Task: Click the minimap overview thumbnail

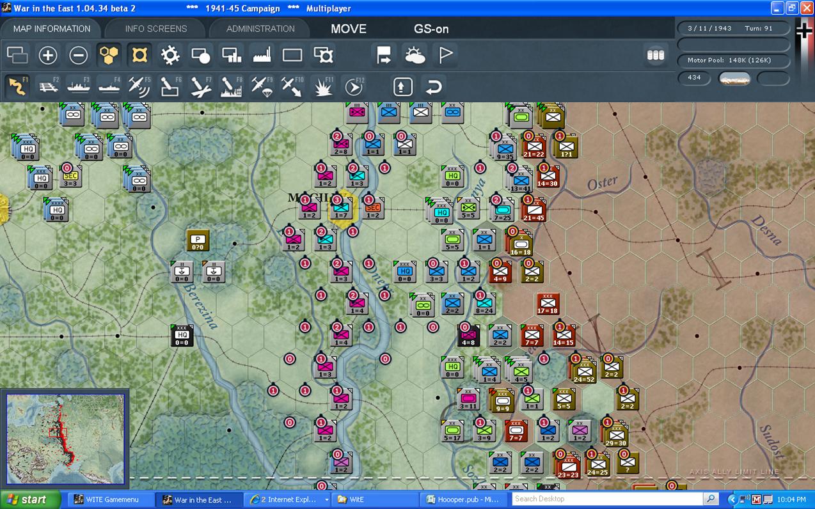Action: point(65,439)
